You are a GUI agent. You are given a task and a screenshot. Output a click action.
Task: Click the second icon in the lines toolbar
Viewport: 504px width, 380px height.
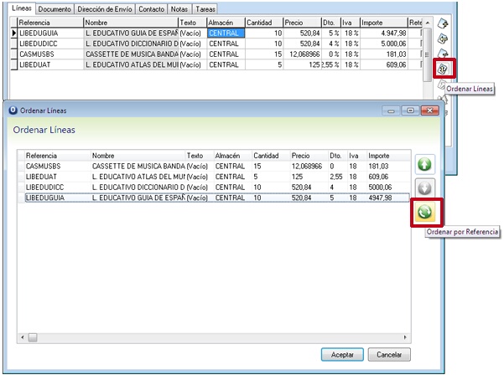pyautogui.click(x=444, y=39)
